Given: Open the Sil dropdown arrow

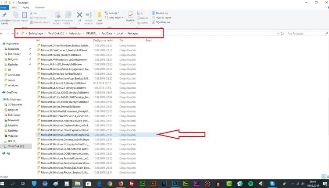Looking at the screenshot, I should (79, 23).
